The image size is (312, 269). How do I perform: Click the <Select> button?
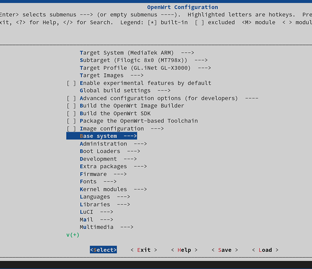coord(103,250)
